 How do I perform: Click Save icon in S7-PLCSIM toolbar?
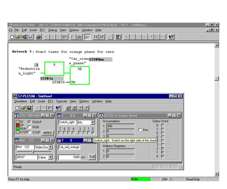coord(29,108)
